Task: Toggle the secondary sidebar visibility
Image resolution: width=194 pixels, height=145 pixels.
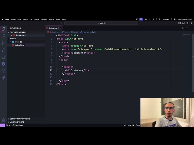Action: tap(187, 23)
